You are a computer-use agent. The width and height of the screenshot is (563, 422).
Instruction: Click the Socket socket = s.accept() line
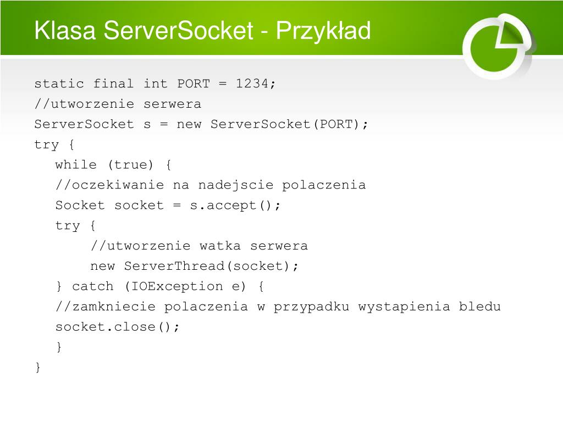pos(168,206)
